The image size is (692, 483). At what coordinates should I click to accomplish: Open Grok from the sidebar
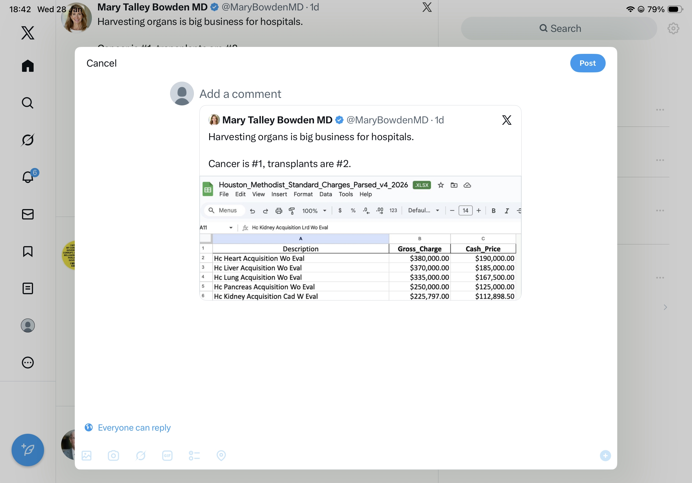pyautogui.click(x=28, y=140)
